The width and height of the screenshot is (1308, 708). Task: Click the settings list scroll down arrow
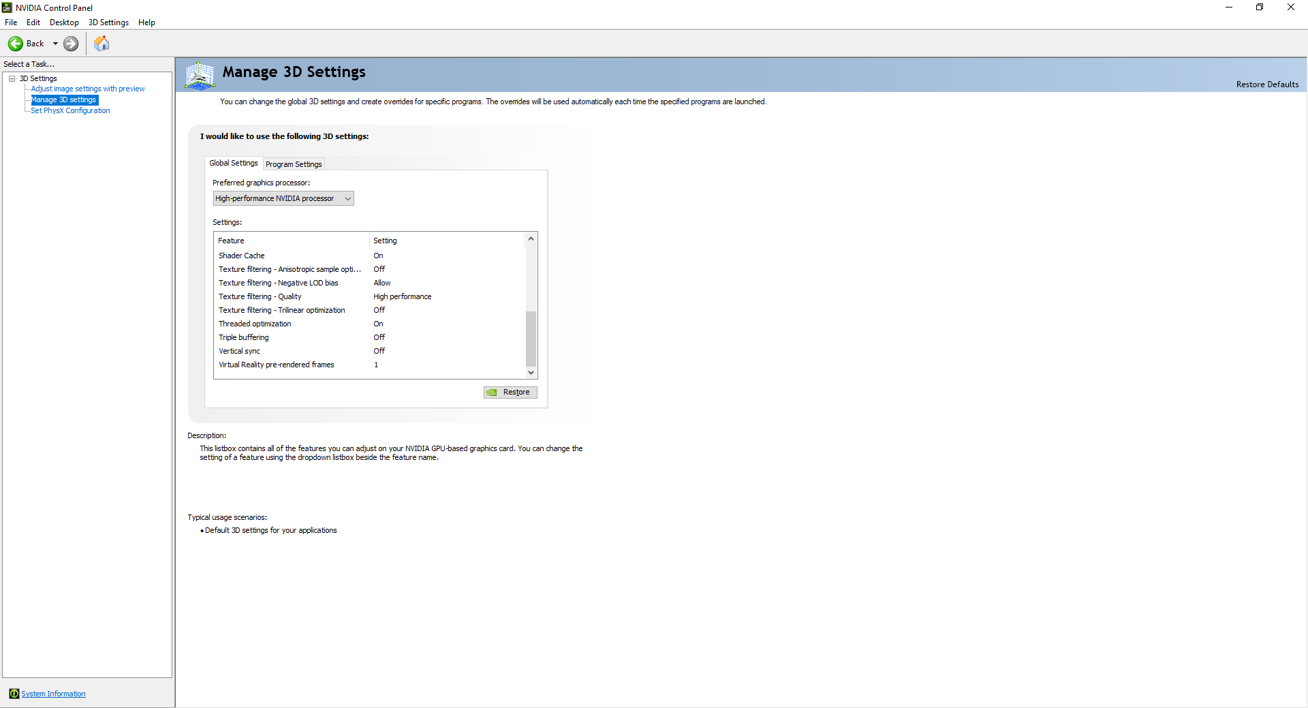(x=531, y=373)
